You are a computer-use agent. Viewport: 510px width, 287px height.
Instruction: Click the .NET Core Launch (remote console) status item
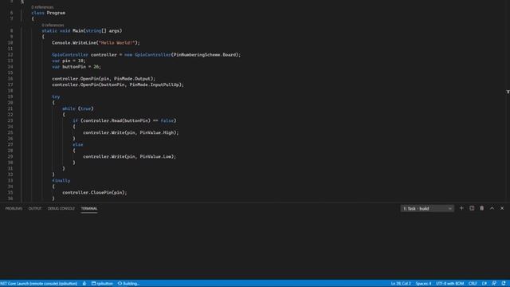point(39,284)
